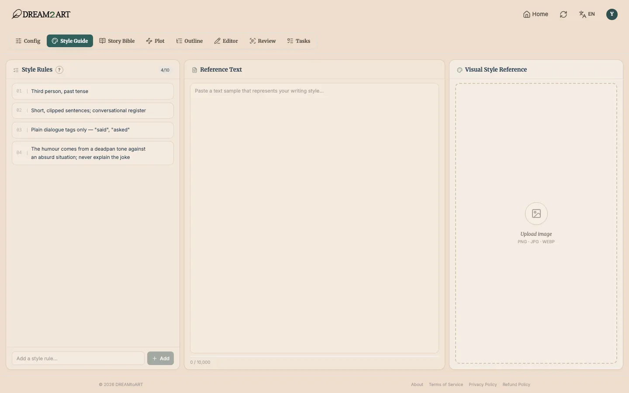Click the 4/10 rule counter badge

tap(165, 70)
